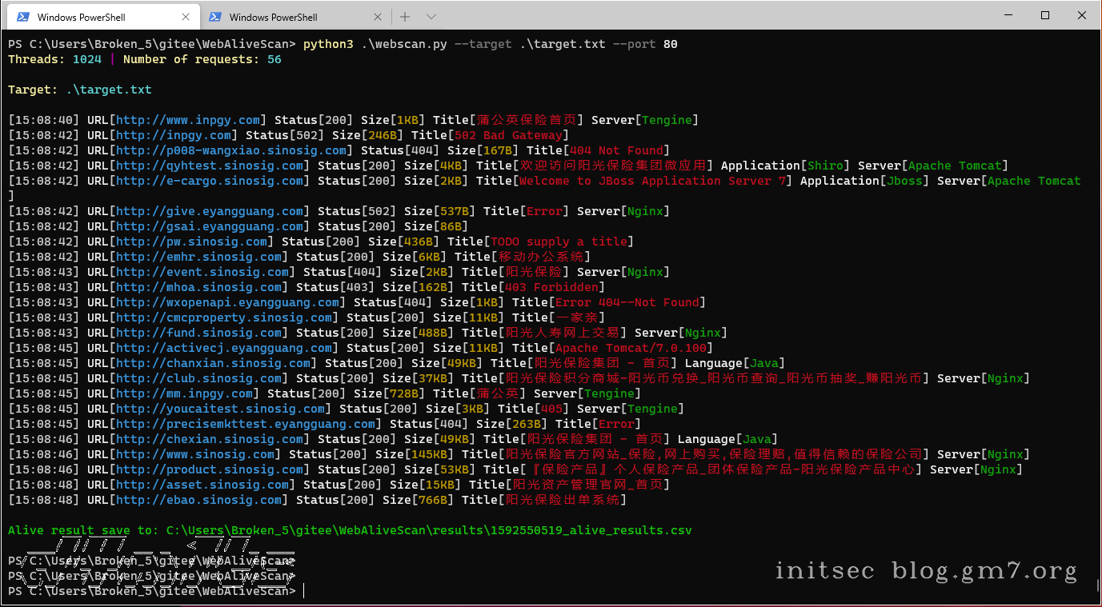Click the http://qyhtest.sinosig.com link
This screenshot has height=607, width=1102.
tap(210, 166)
